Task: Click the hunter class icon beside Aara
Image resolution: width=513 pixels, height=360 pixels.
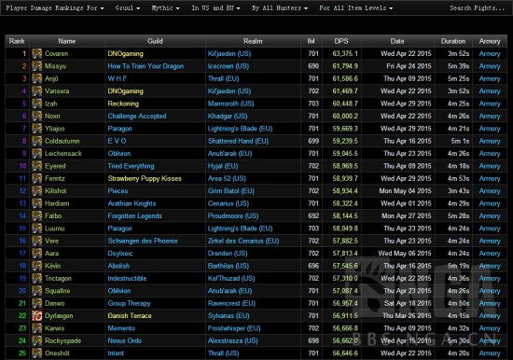Action: tap(37, 254)
